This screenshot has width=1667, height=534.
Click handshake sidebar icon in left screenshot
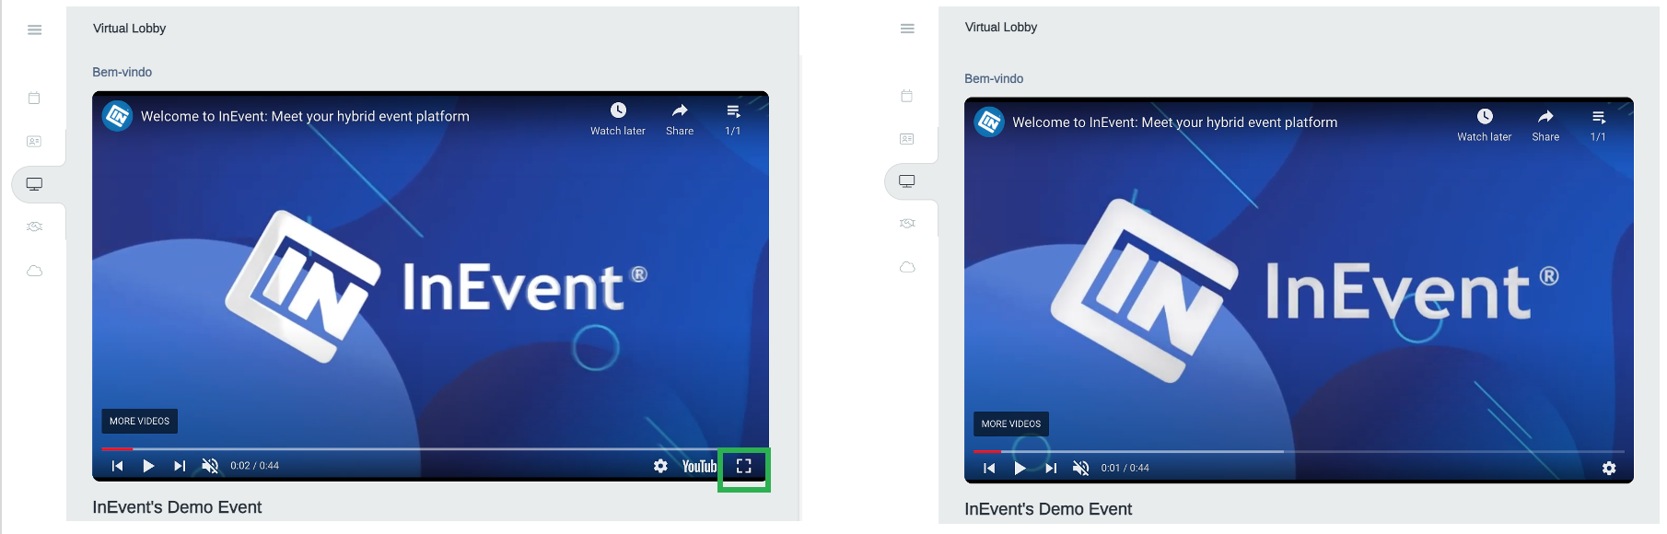point(35,226)
